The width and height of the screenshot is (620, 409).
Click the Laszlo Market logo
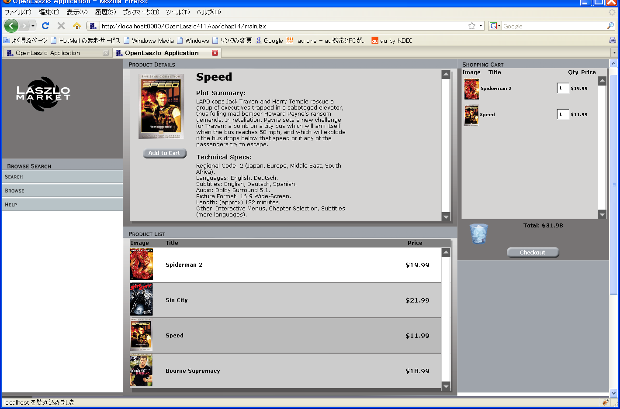point(43,94)
